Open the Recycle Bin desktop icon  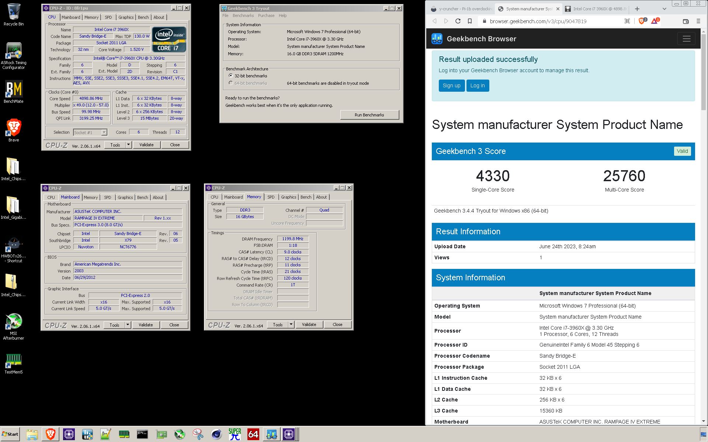pyautogui.click(x=14, y=15)
